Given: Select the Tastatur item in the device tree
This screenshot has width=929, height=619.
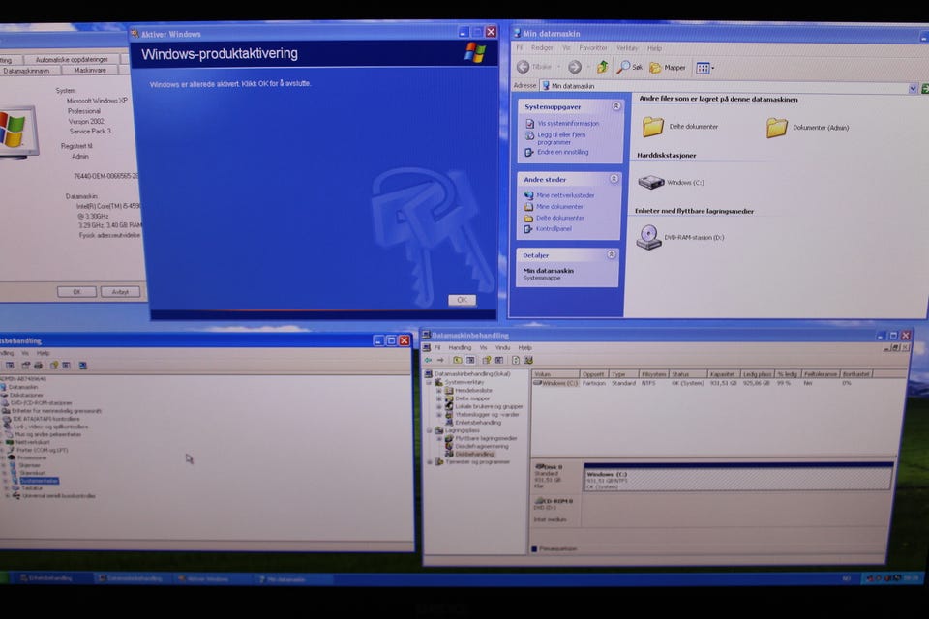Looking at the screenshot, I should pos(32,488).
